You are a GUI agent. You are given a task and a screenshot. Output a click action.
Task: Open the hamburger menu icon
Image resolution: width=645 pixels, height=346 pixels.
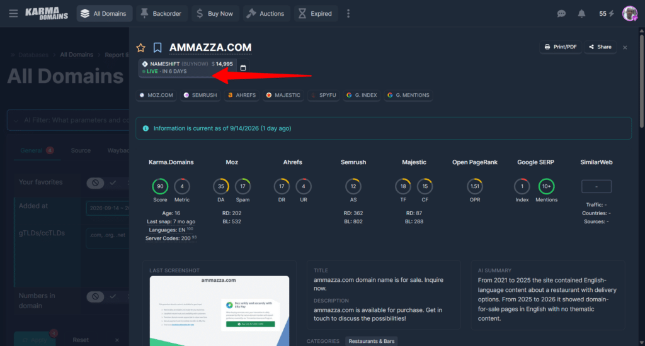point(13,14)
